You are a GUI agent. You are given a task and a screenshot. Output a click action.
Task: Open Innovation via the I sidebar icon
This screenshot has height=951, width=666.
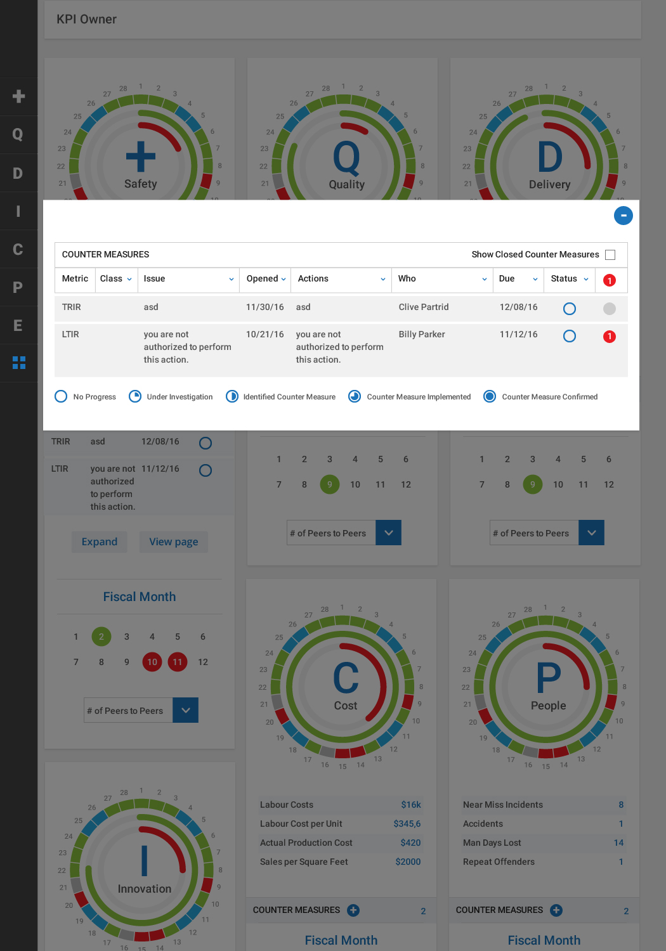point(18,211)
